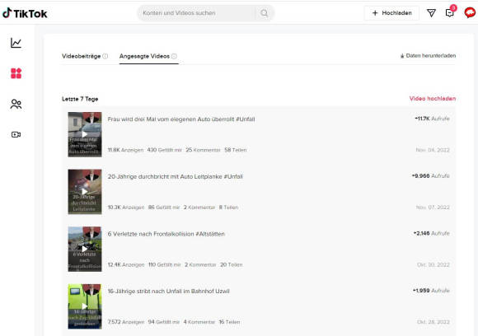Click the '10.3K Anzeigen' stat

click(126, 208)
